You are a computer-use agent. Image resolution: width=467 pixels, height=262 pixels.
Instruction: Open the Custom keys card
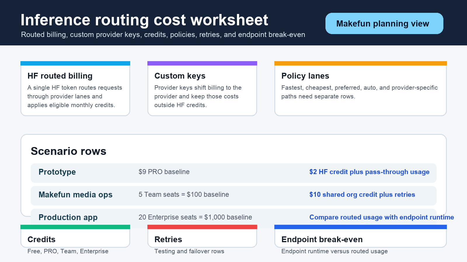pyautogui.click(x=202, y=88)
